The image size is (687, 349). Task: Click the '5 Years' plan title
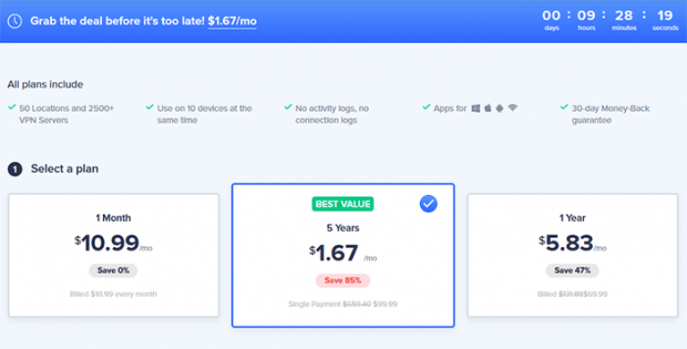343,228
